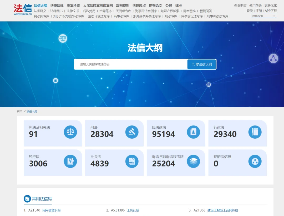Viewport: 284px width, 216px height.
Task: Click 法信大纲 in breadcrumb
Action: [32, 112]
